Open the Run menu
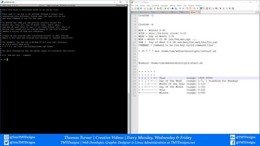This screenshot has width=260, height=146. pyautogui.click(x=185, y=5)
